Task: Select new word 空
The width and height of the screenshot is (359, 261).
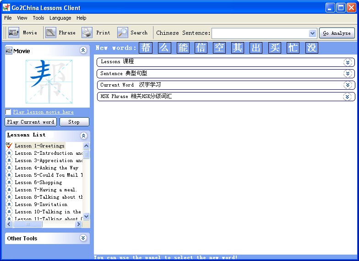Action: [219, 48]
